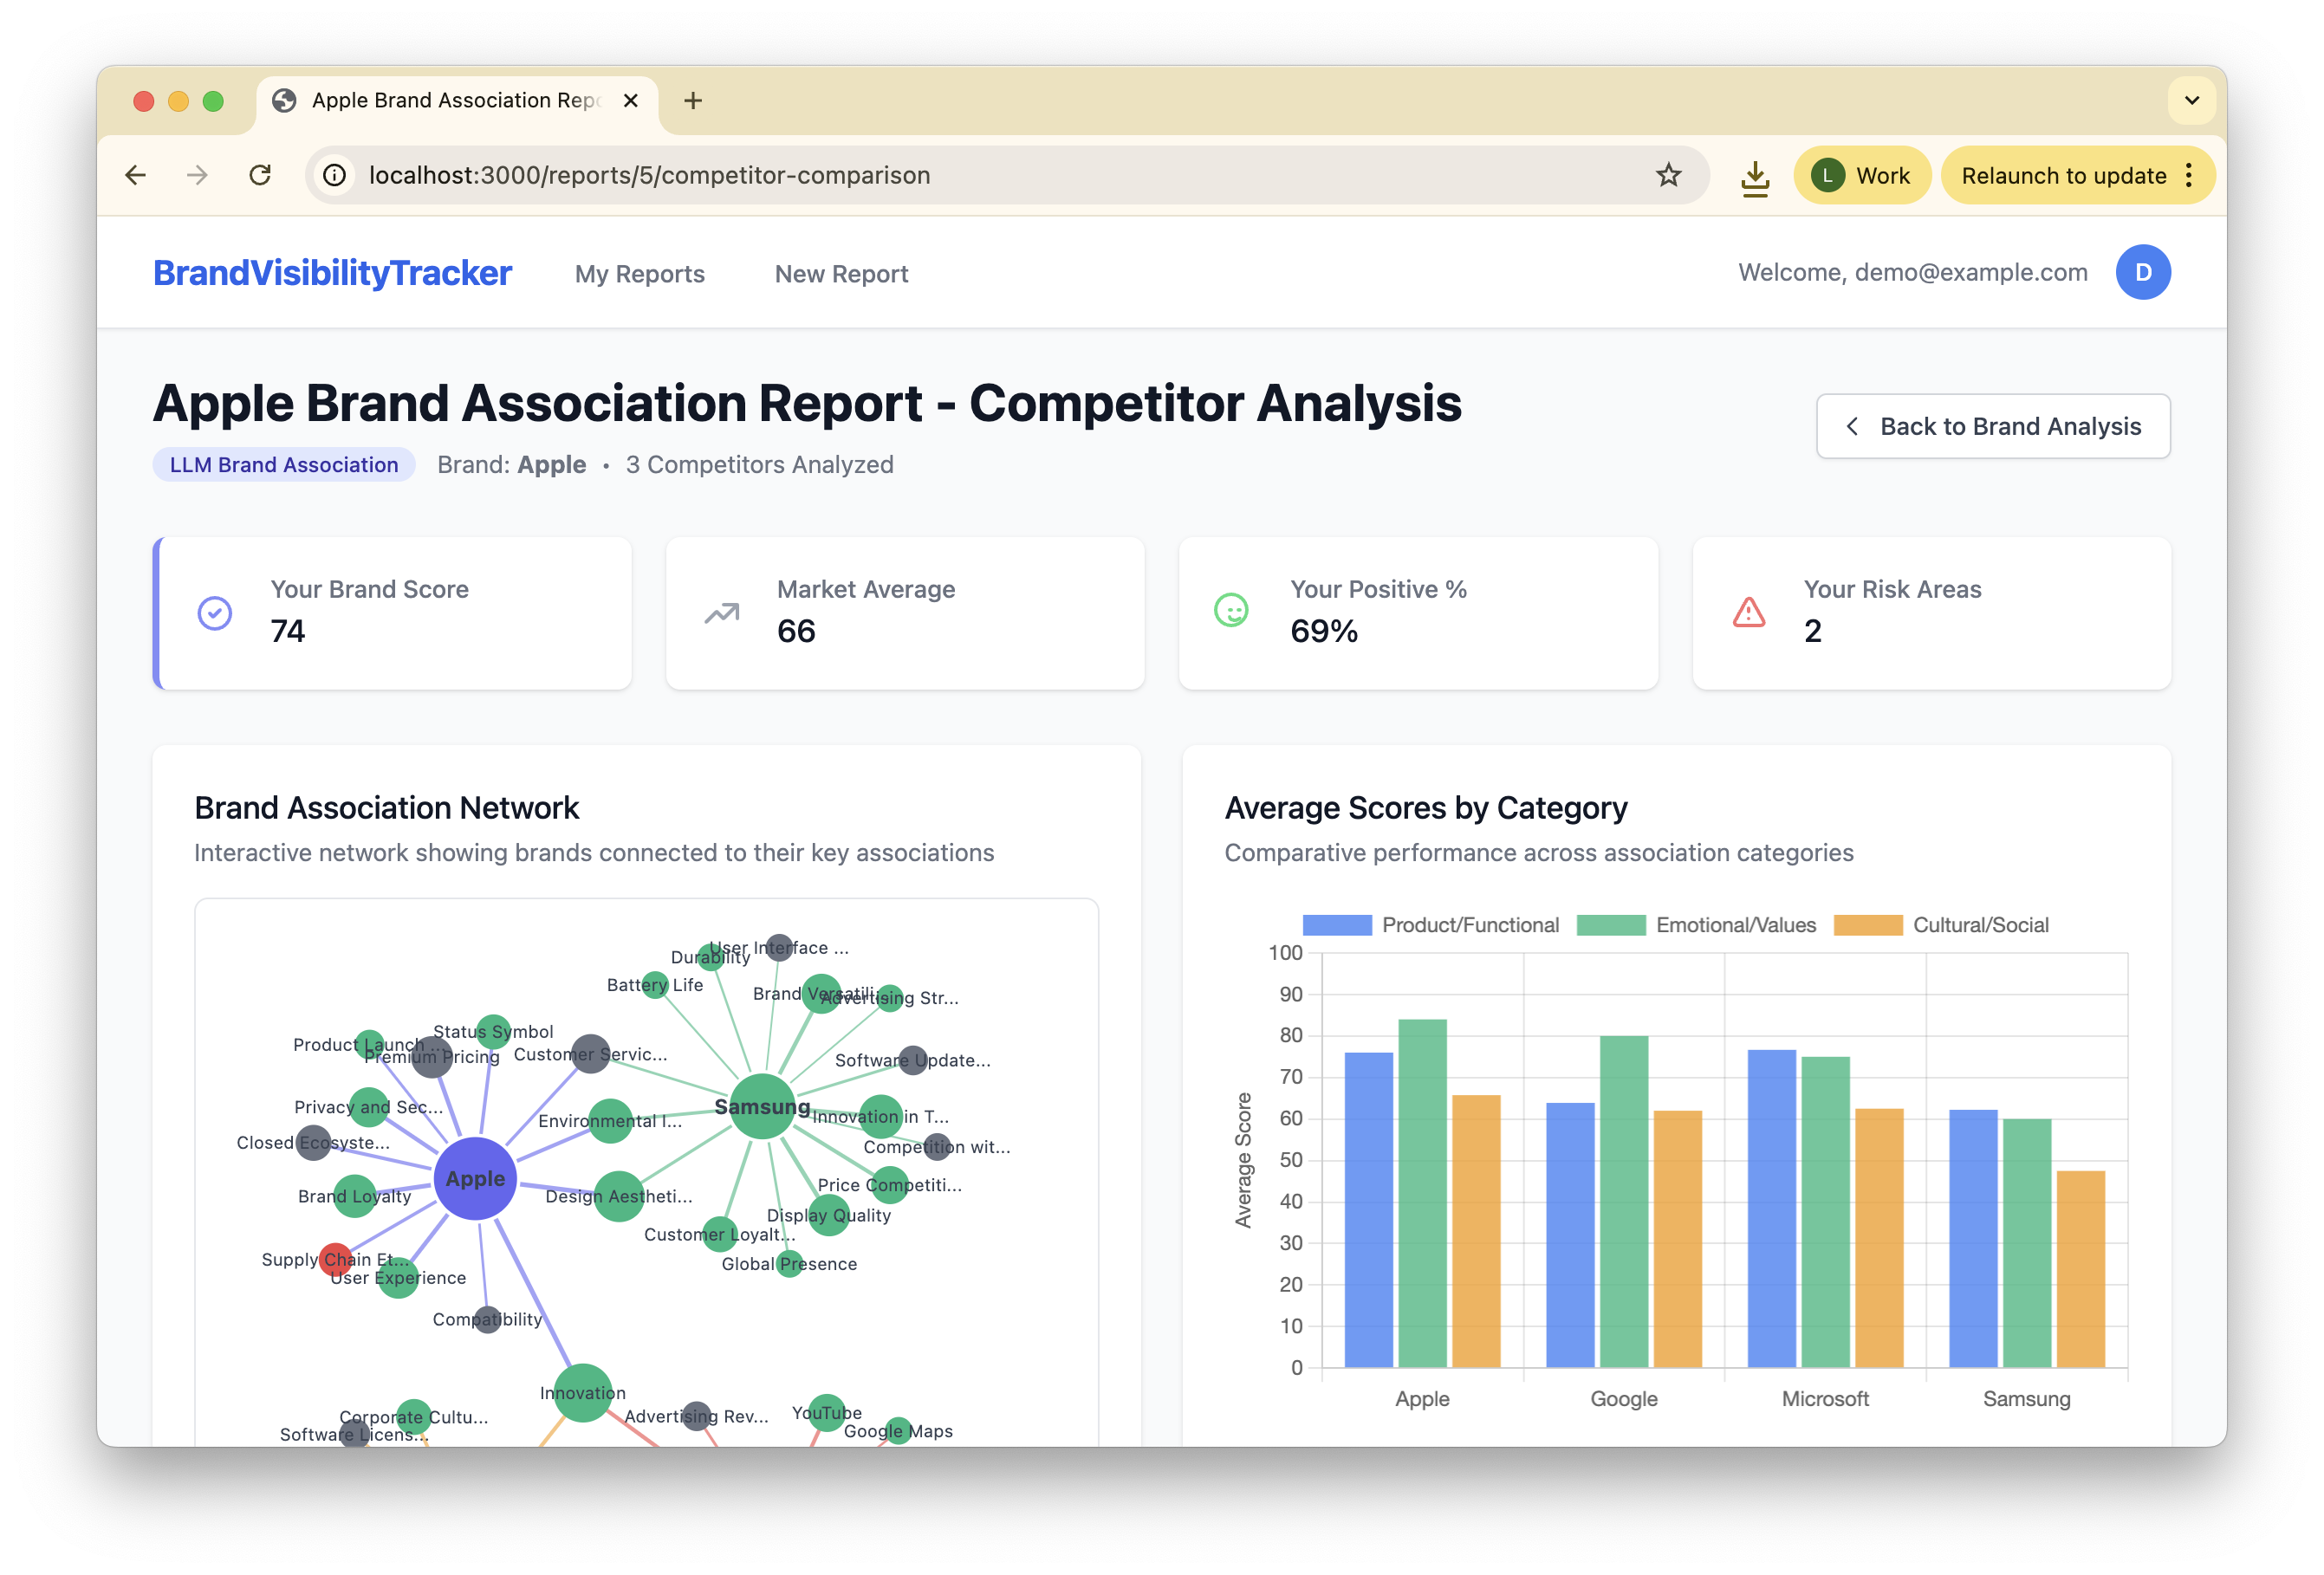Open the demo user avatar circle labeled D
2324x1575 pixels.
[2143, 272]
